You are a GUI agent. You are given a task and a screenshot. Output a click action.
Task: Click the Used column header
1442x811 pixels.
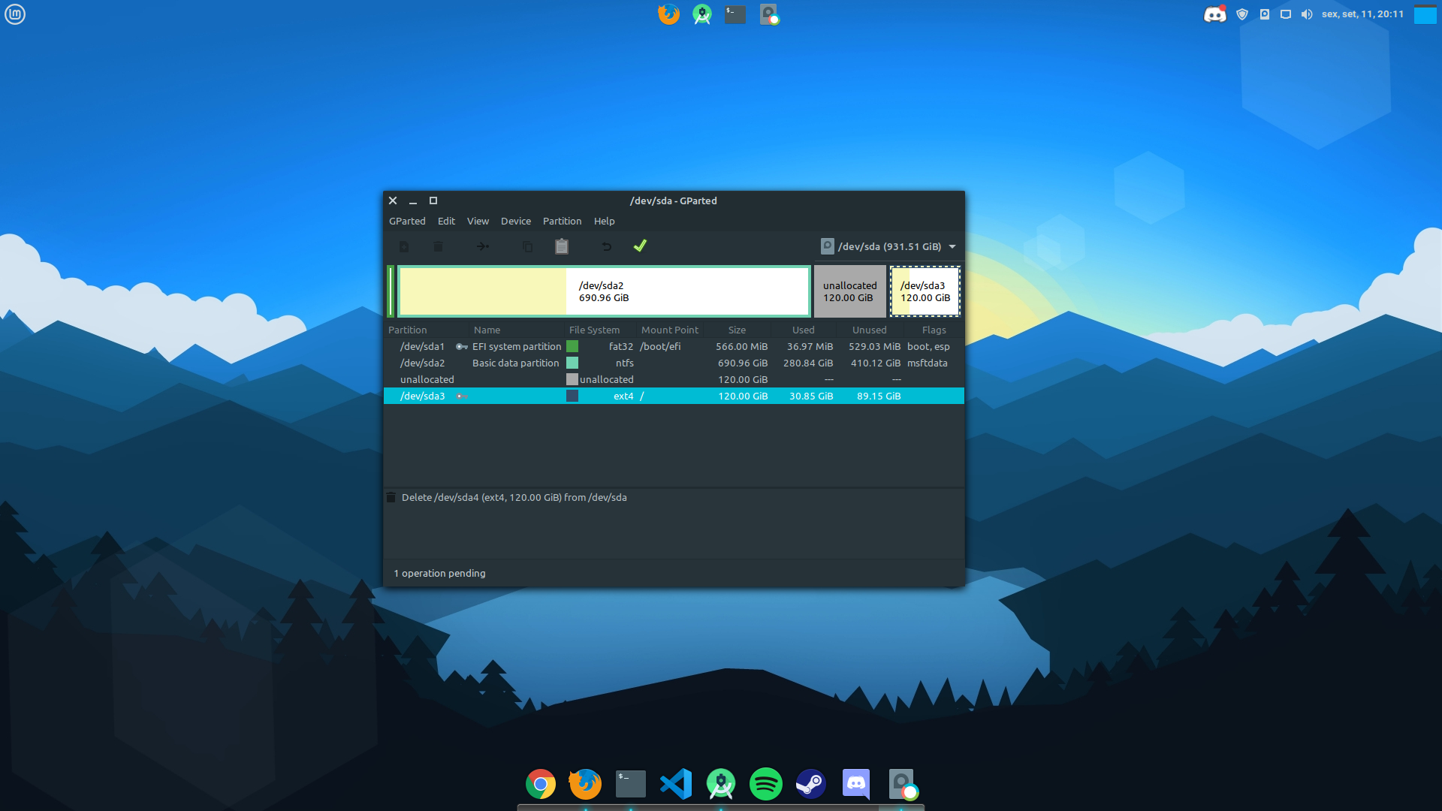803,330
